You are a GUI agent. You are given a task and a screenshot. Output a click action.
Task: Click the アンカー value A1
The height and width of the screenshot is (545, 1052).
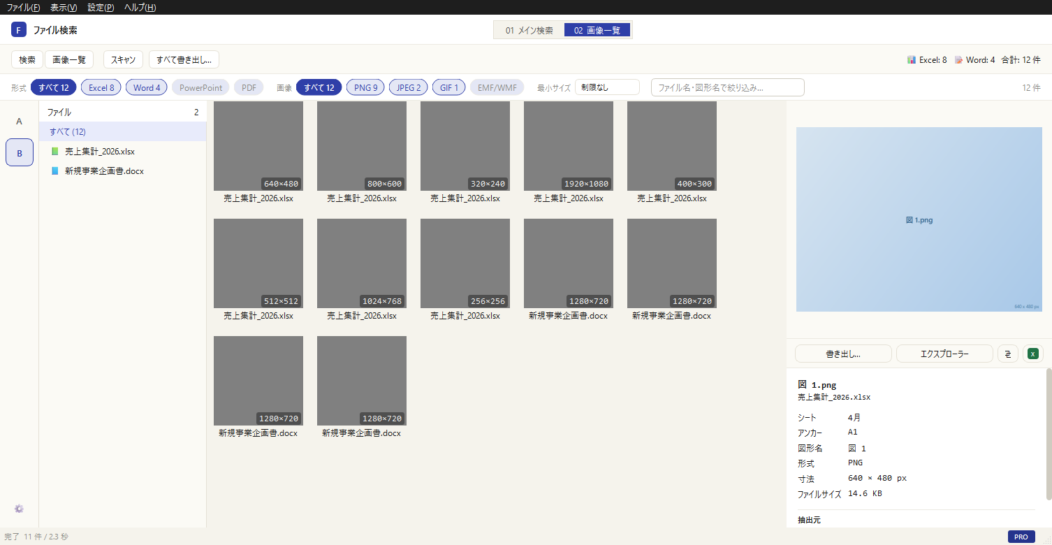[x=852, y=432]
